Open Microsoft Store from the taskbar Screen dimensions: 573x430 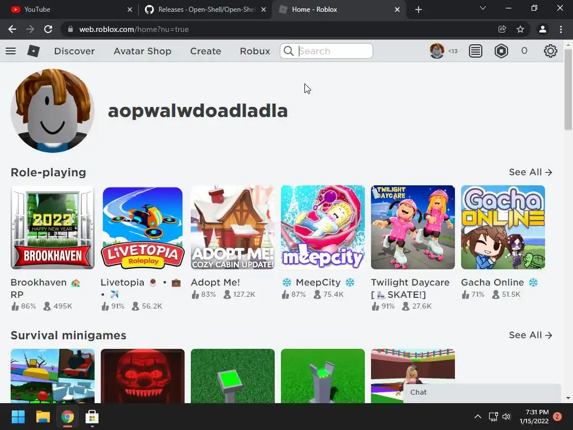(x=92, y=417)
